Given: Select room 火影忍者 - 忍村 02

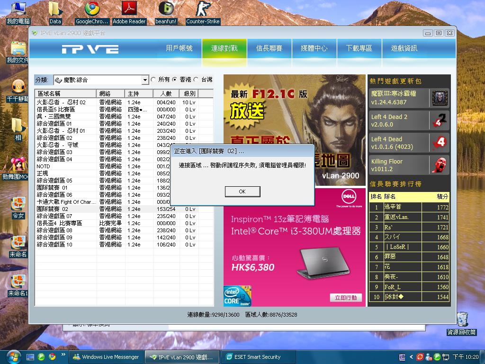Looking at the screenshot, I should (x=124, y=102).
